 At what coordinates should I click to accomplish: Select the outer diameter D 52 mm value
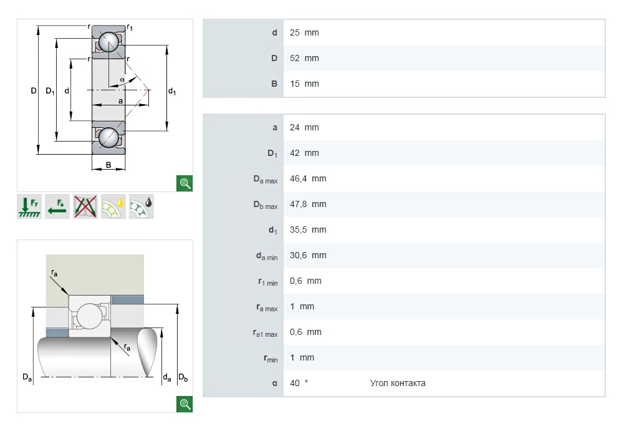pos(304,58)
